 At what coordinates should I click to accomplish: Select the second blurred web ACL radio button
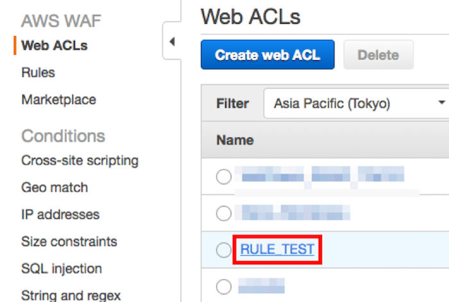[223, 213]
